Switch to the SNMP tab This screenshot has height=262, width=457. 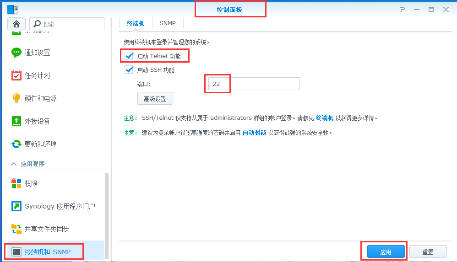168,23
